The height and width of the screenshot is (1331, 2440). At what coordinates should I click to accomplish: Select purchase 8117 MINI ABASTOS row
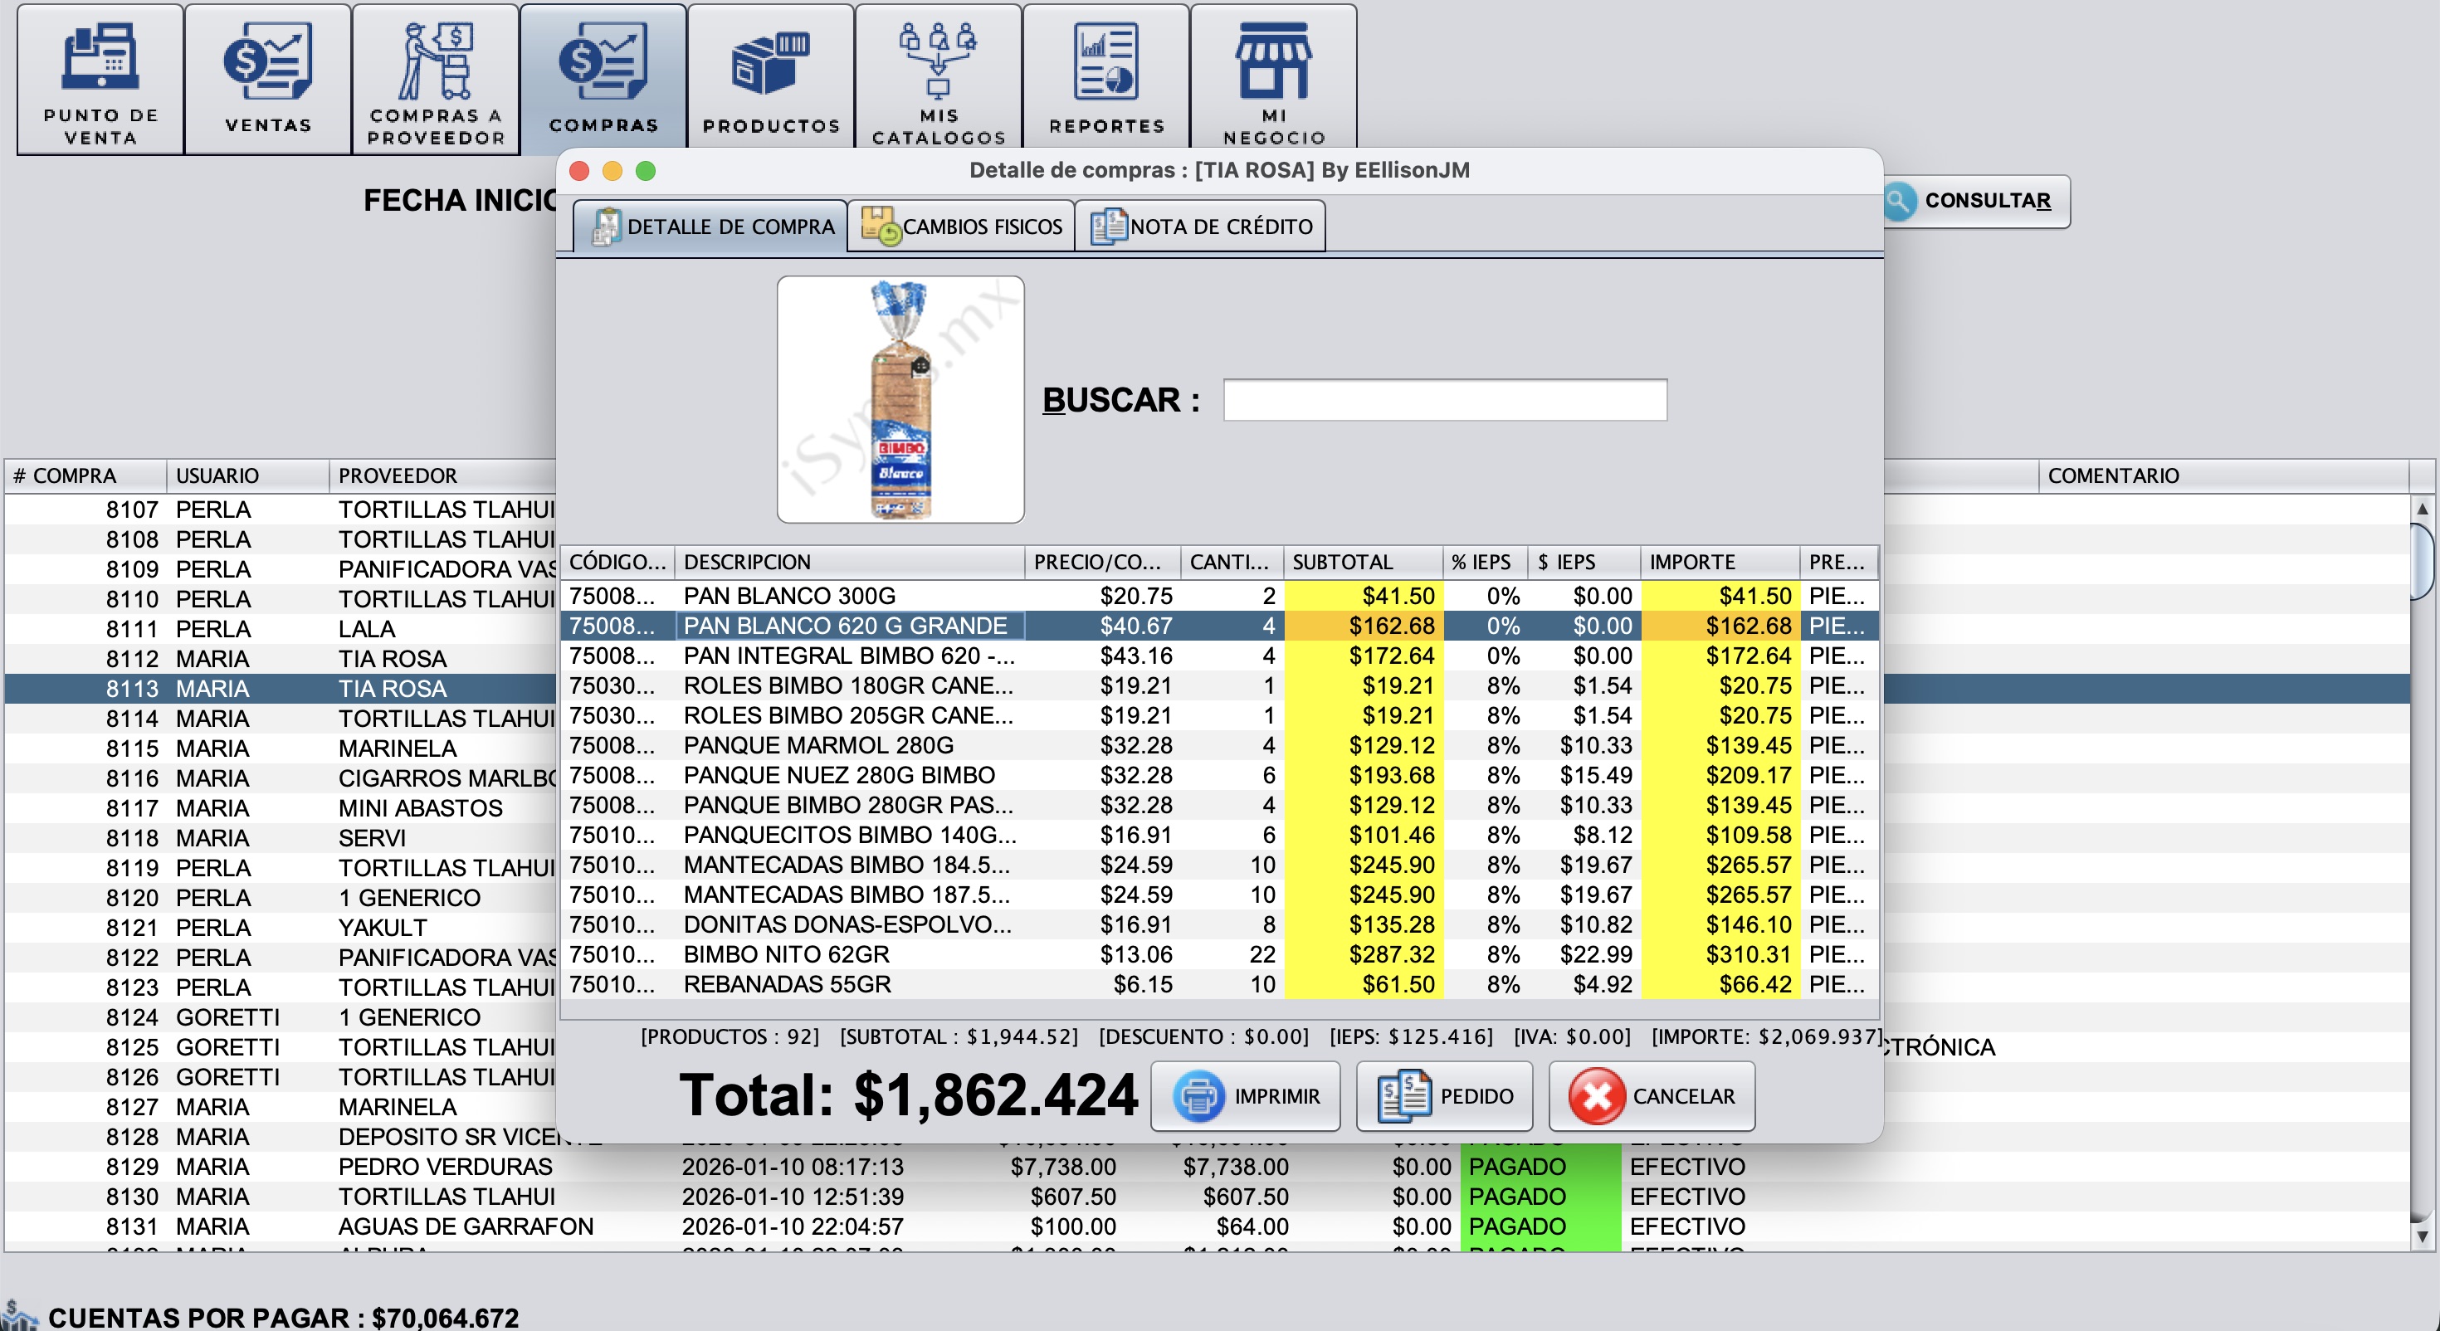(x=281, y=808)
